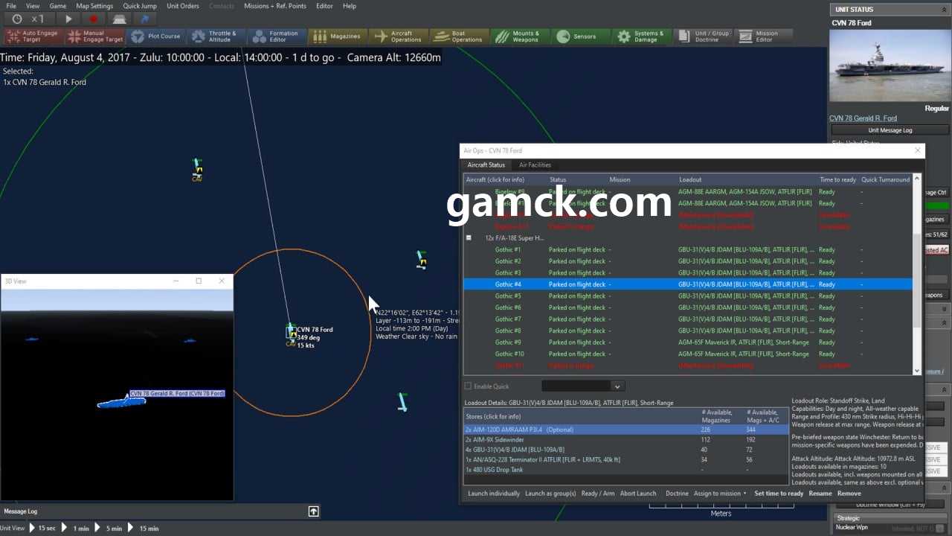Click Launch individually
The image size is (952, 536).
(x=494, y=494)
